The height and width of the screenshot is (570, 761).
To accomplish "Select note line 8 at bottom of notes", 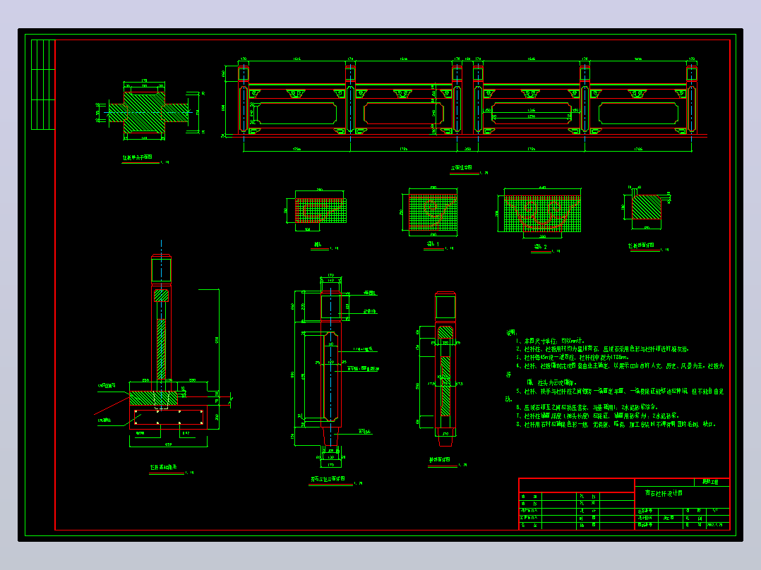I will click(x=616, y=425).
